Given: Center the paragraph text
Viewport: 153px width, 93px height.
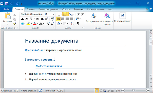Looking at the screenshot, I should (x=63, y=19).
